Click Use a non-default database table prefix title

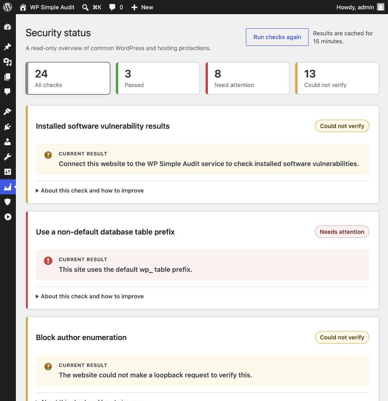(105, 232)
